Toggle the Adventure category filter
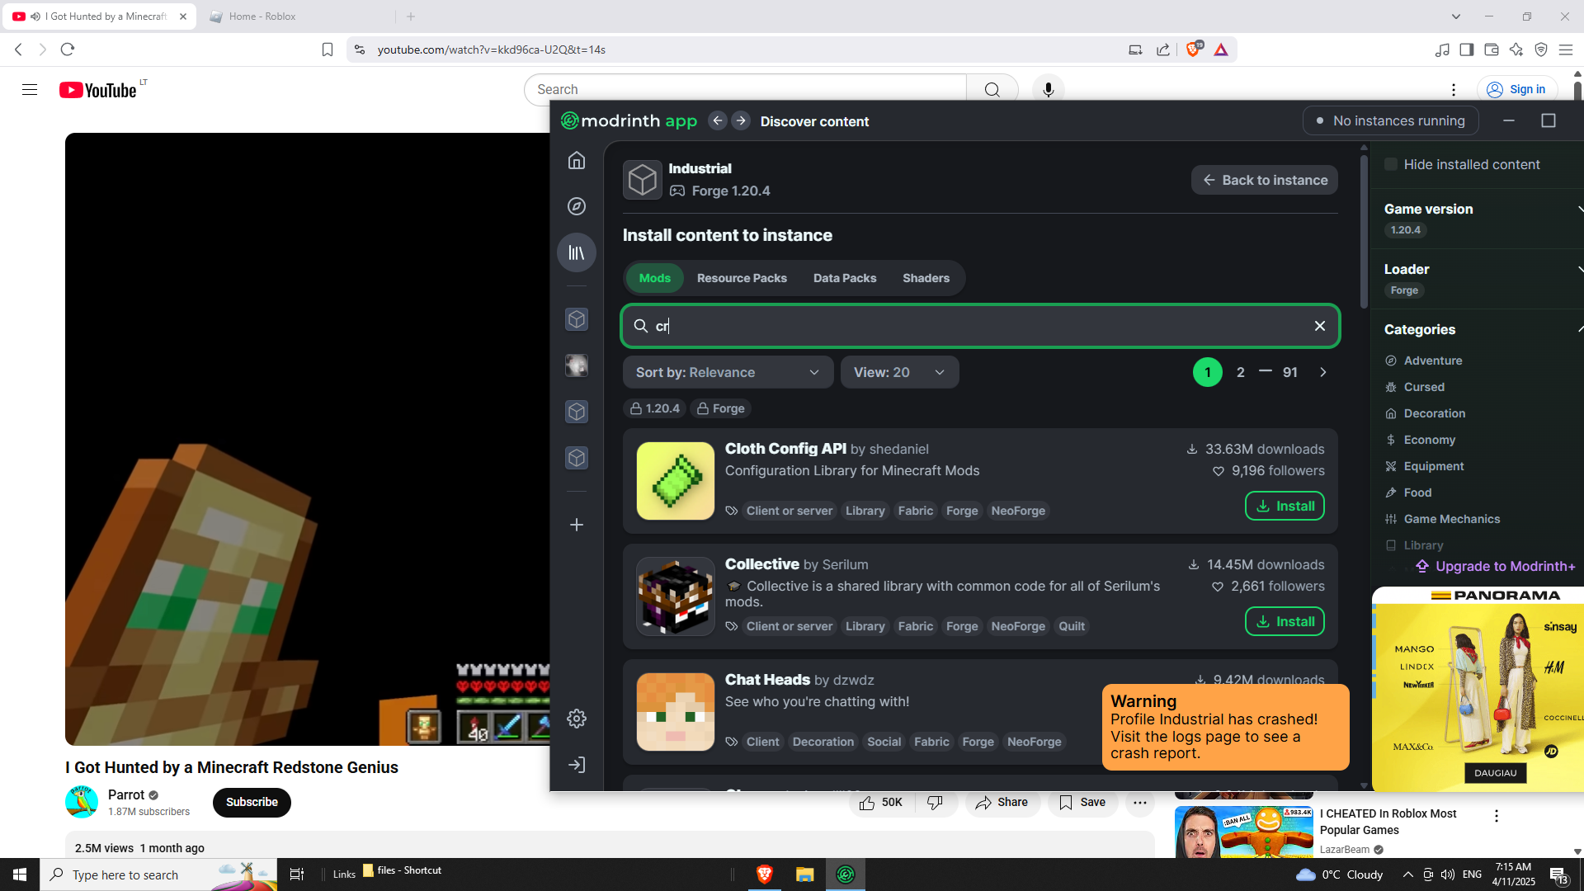The height and width of the screenshot is (891, 1584). 1432,361
